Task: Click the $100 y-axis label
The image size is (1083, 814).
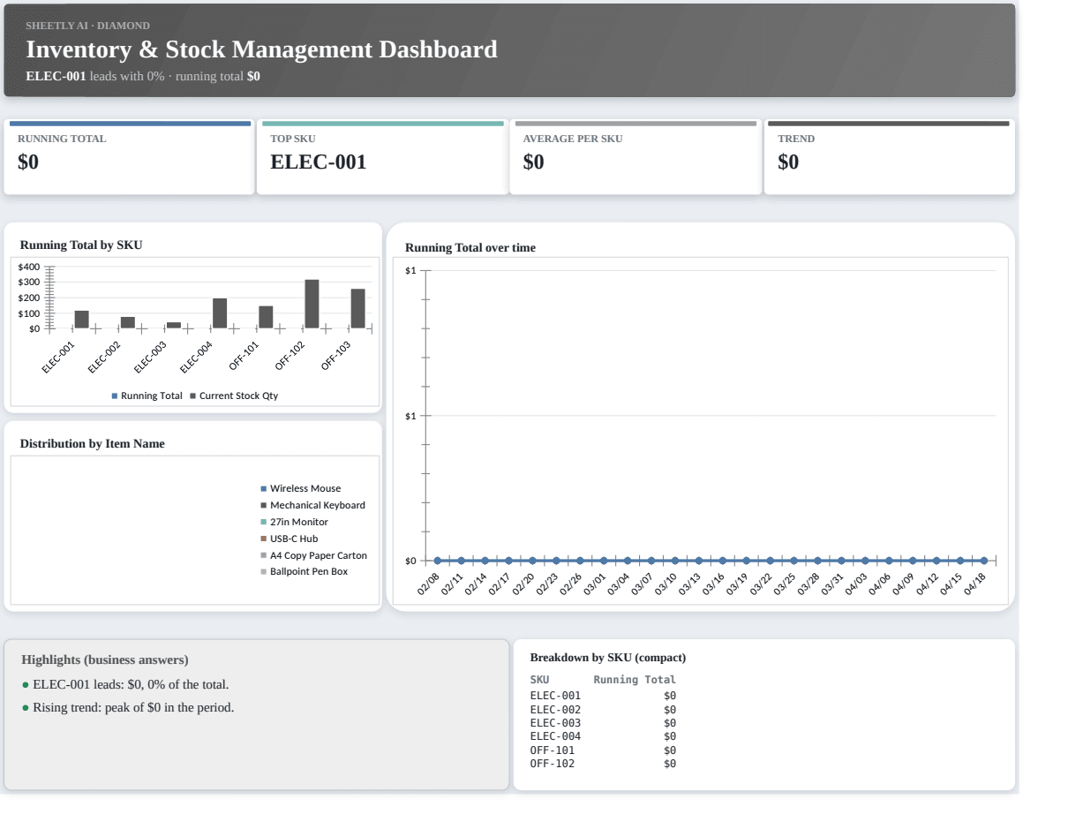Action: (29, 313)
